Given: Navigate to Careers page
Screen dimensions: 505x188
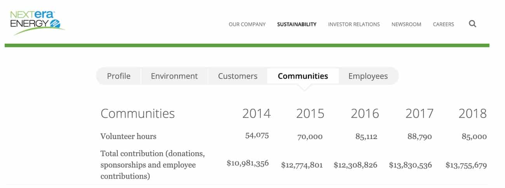Looking at the screenshot, I should [x=444, y=24].
